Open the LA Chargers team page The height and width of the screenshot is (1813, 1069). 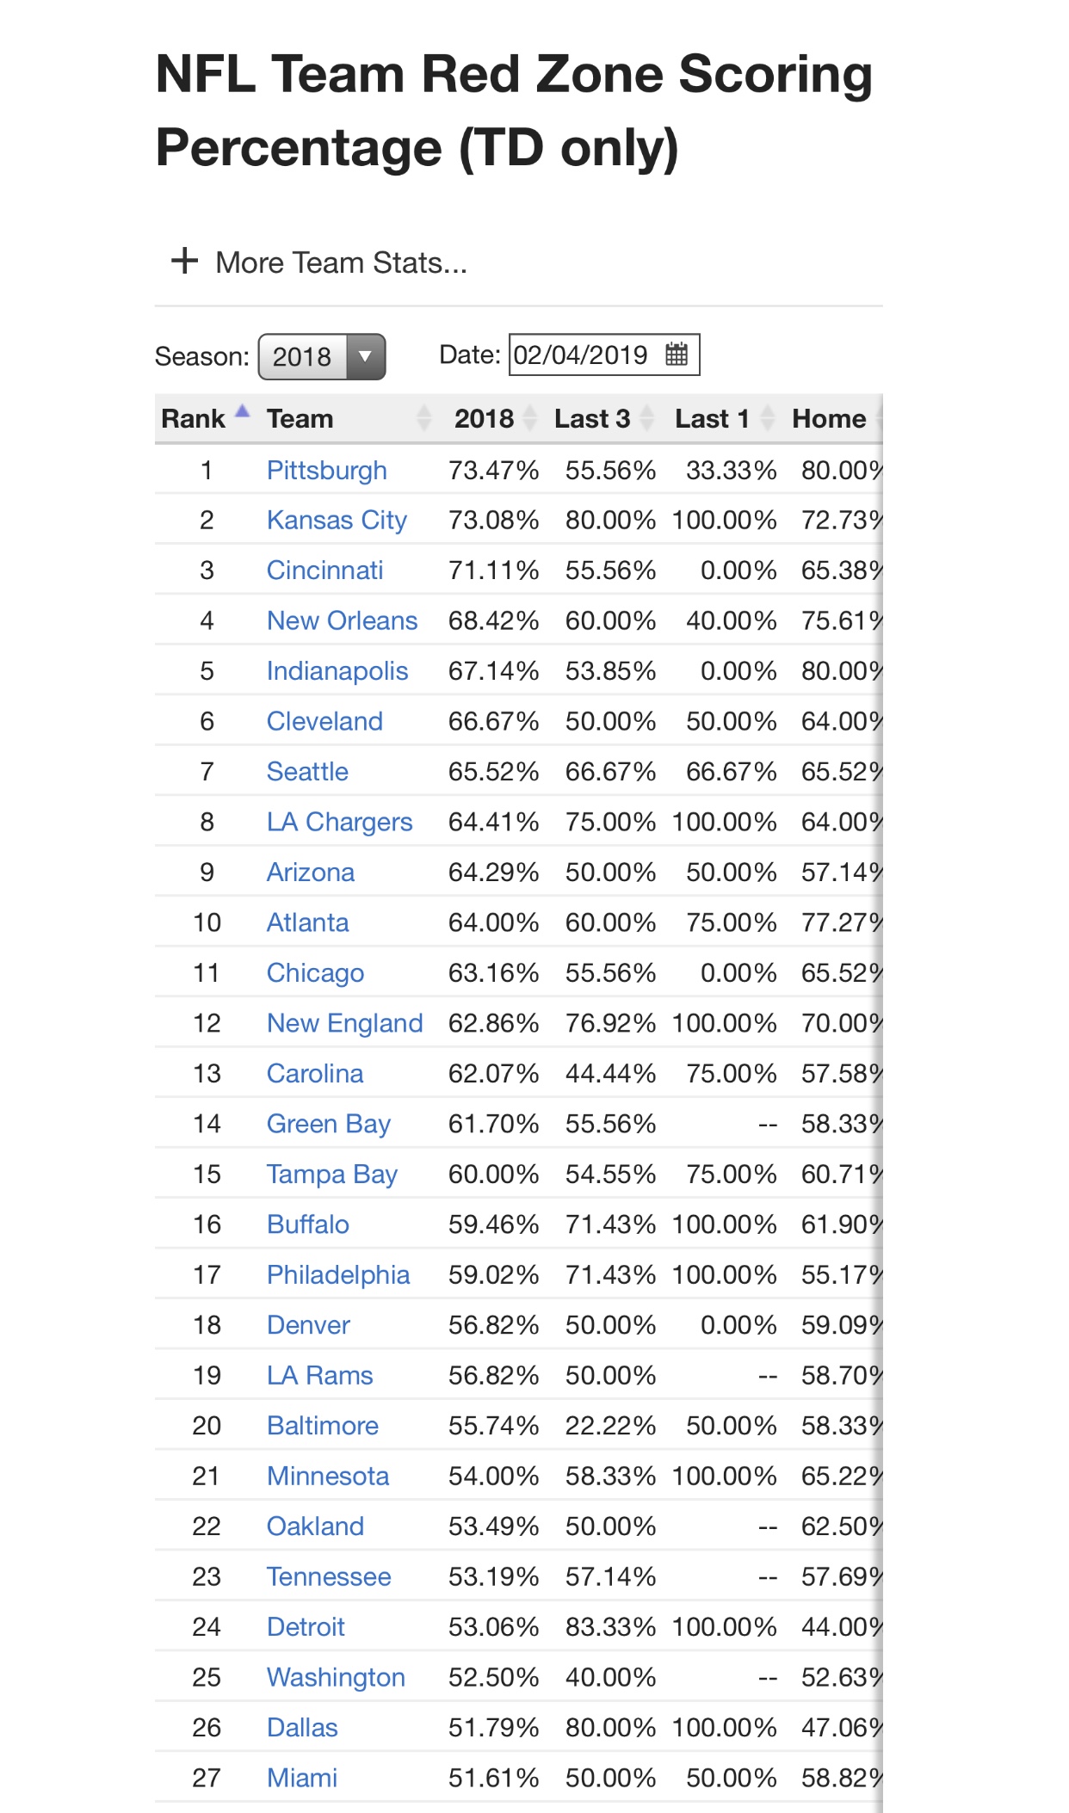[339, 823]
